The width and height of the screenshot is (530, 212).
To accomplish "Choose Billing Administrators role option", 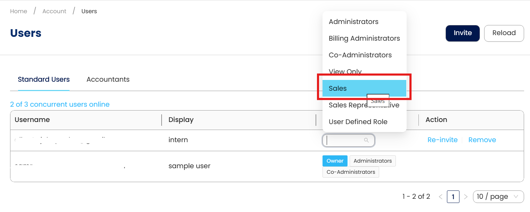I will coord(364,38).
